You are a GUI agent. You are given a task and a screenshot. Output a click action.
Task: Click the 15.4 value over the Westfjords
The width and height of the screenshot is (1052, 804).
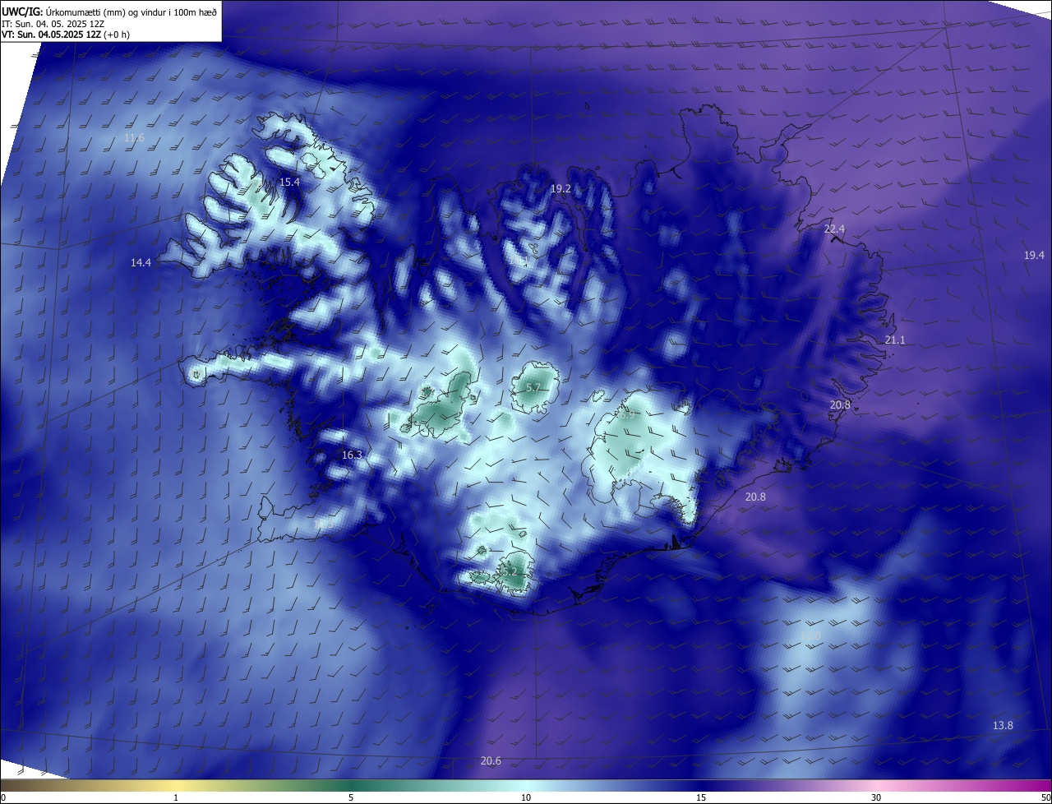tap(289, 183)
